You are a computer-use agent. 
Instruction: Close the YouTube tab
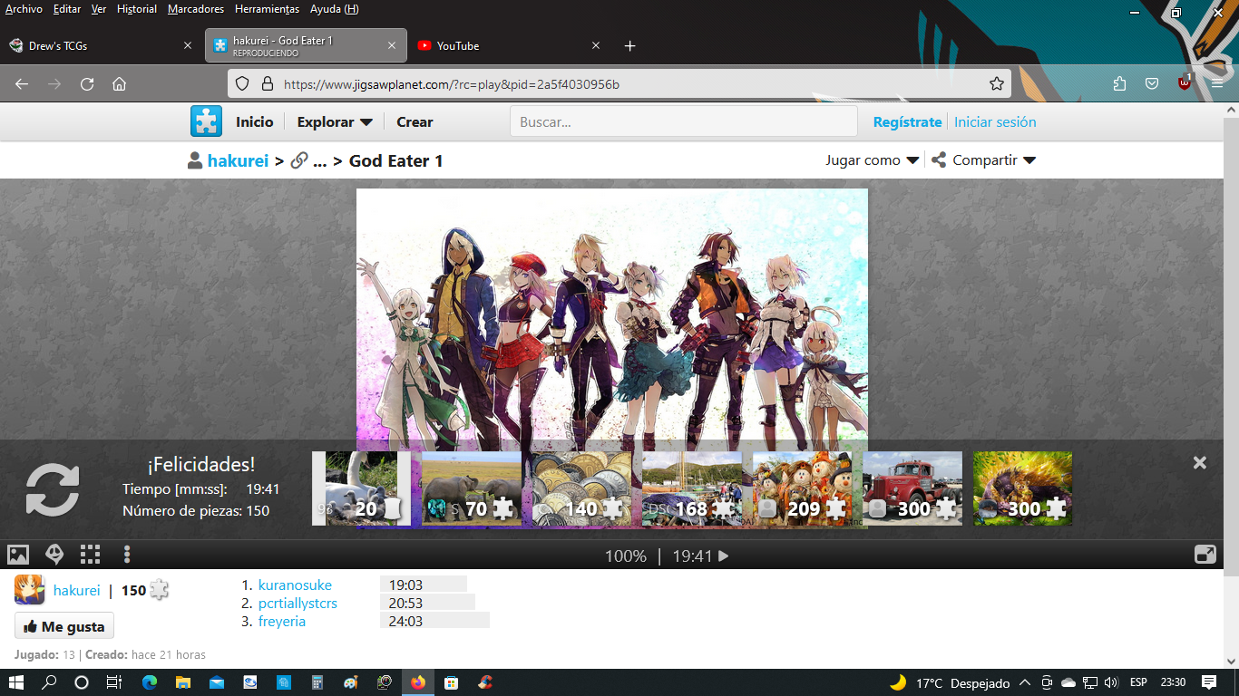click(x=596, y=45)
